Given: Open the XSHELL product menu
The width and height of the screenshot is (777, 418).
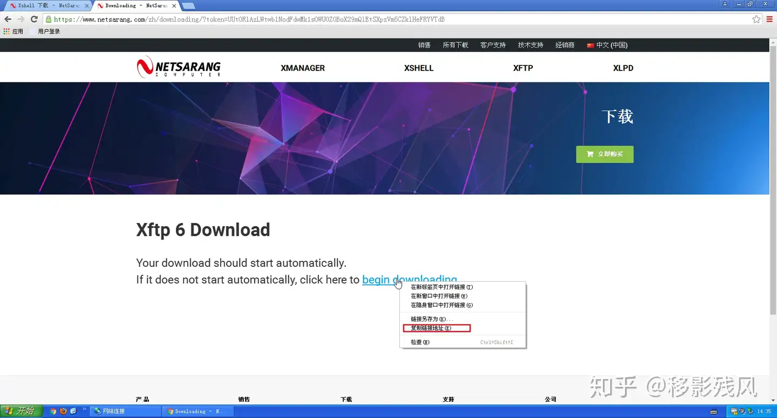Looking at the screenshot, I should [x=419, y=68].
